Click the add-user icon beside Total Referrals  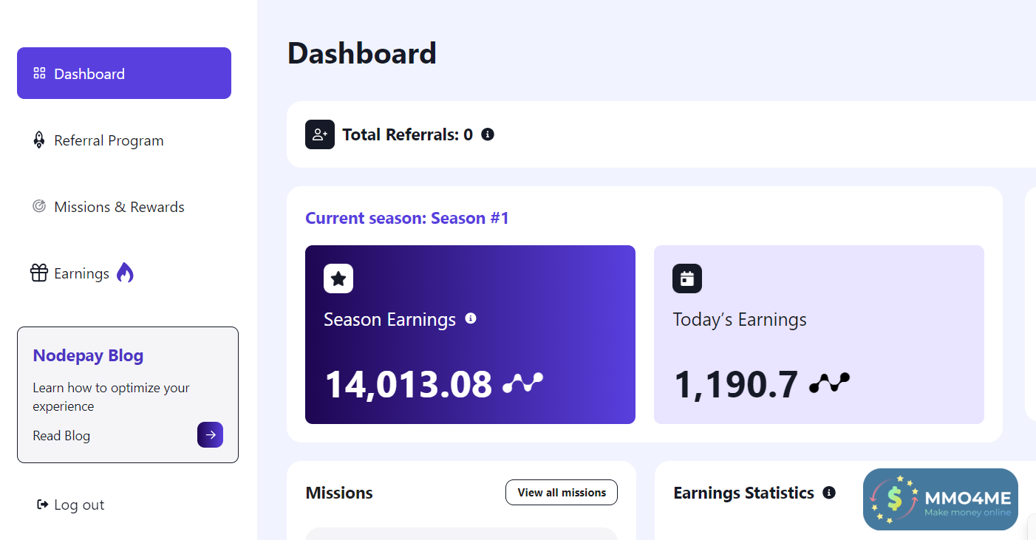point(320,134)
